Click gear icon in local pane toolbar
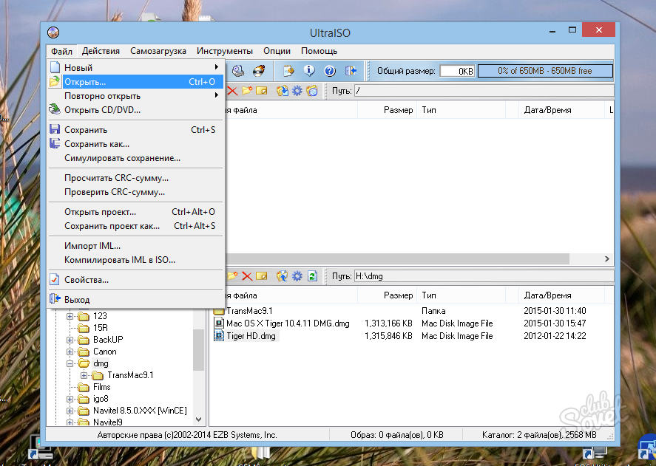 [297, 276]
